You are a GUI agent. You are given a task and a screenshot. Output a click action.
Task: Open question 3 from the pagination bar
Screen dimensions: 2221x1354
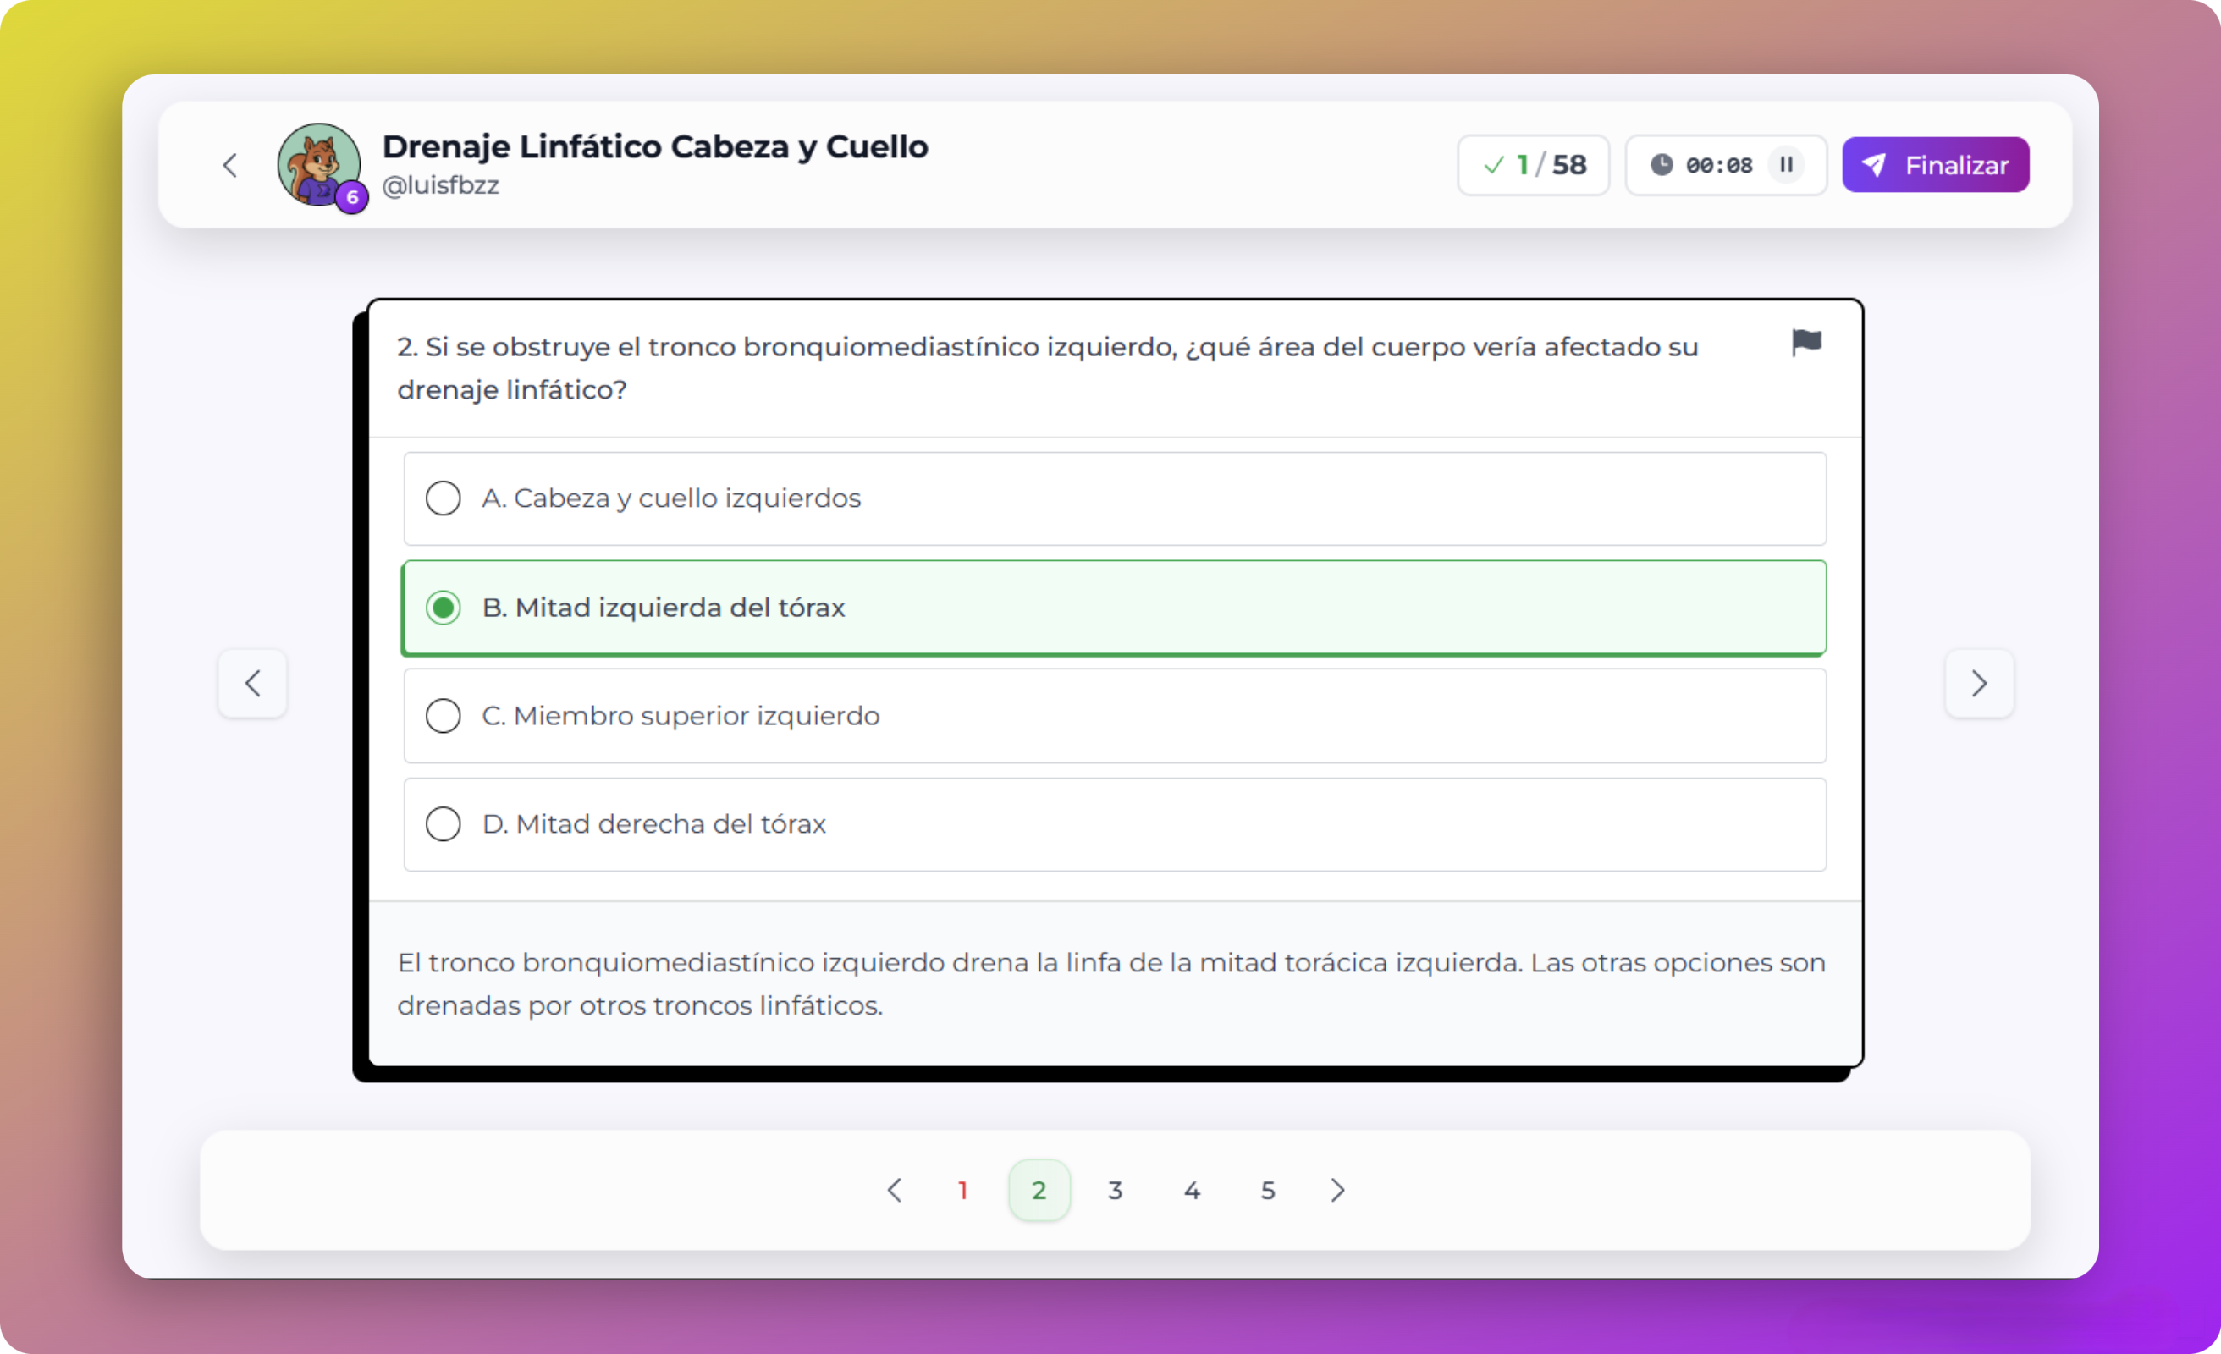coord(1115,1190)
